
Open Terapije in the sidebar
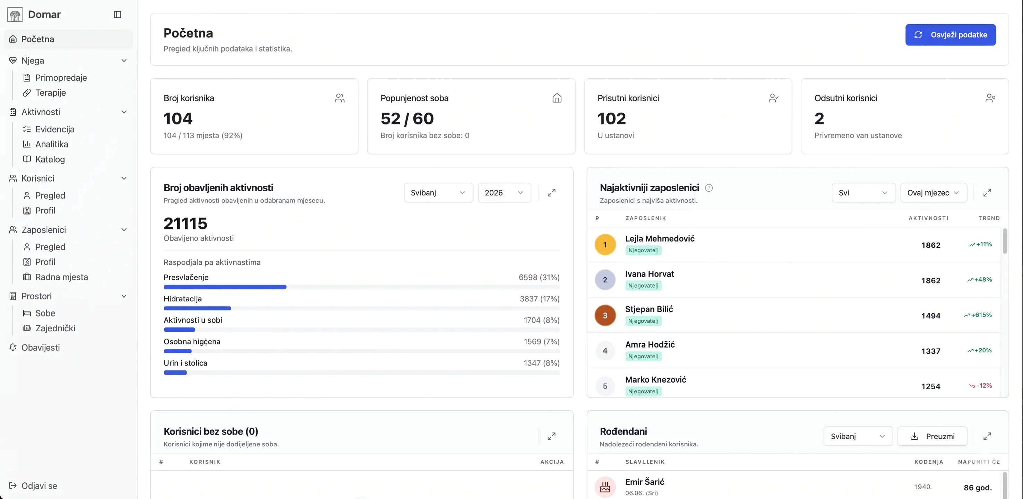pyautogui.click(x=50, y=93)
